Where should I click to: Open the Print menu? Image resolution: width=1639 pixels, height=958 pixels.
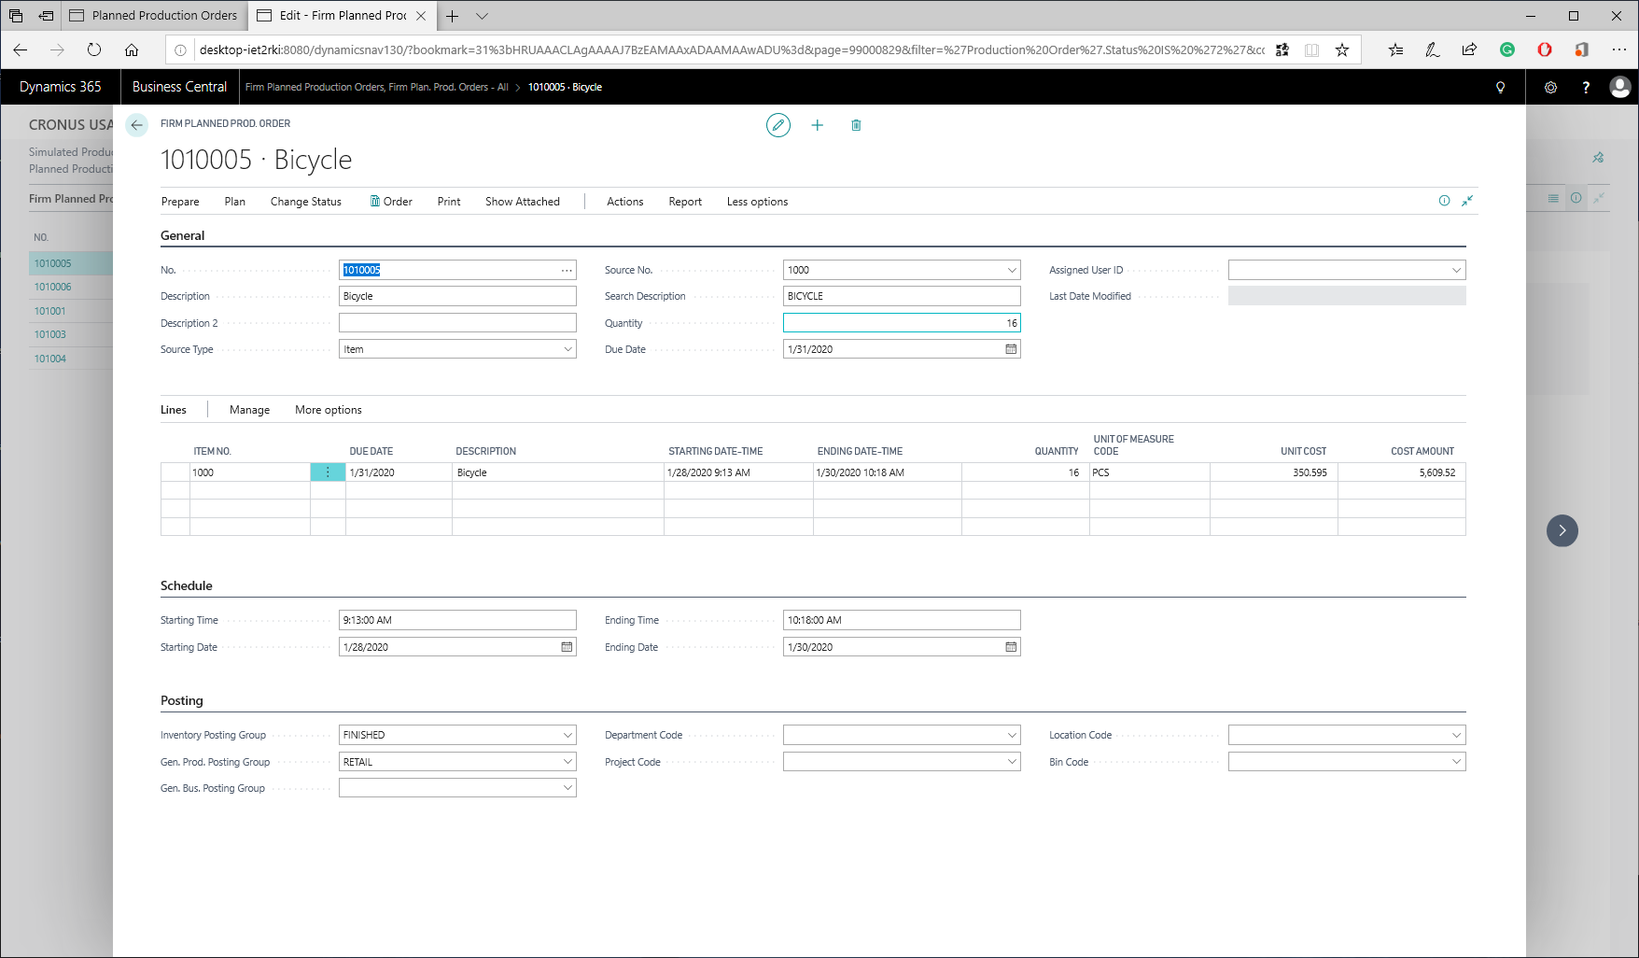click(x=449, y=202)
